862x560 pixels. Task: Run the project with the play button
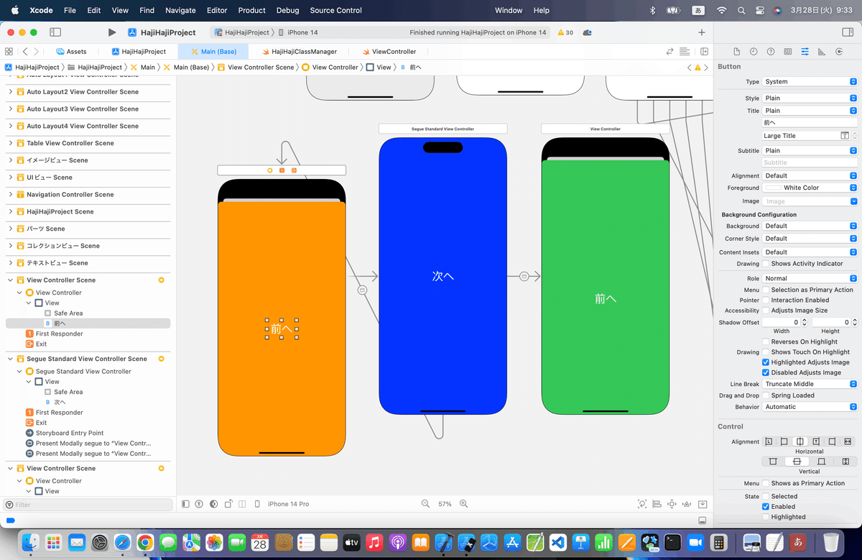pyautogui.click(x=111, y=32)
